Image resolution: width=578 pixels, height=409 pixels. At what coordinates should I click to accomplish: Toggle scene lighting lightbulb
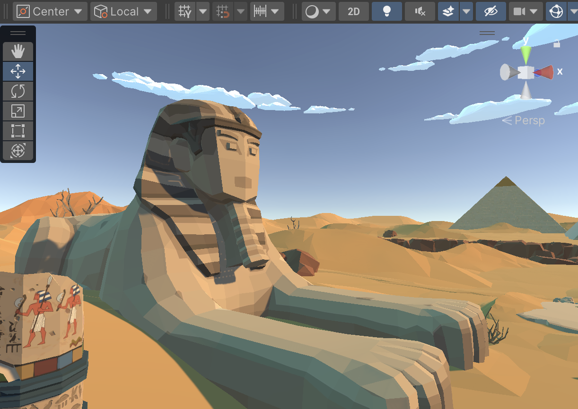point(387,11)
